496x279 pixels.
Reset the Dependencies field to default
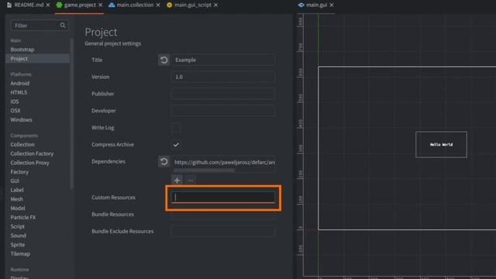(164, 162)
